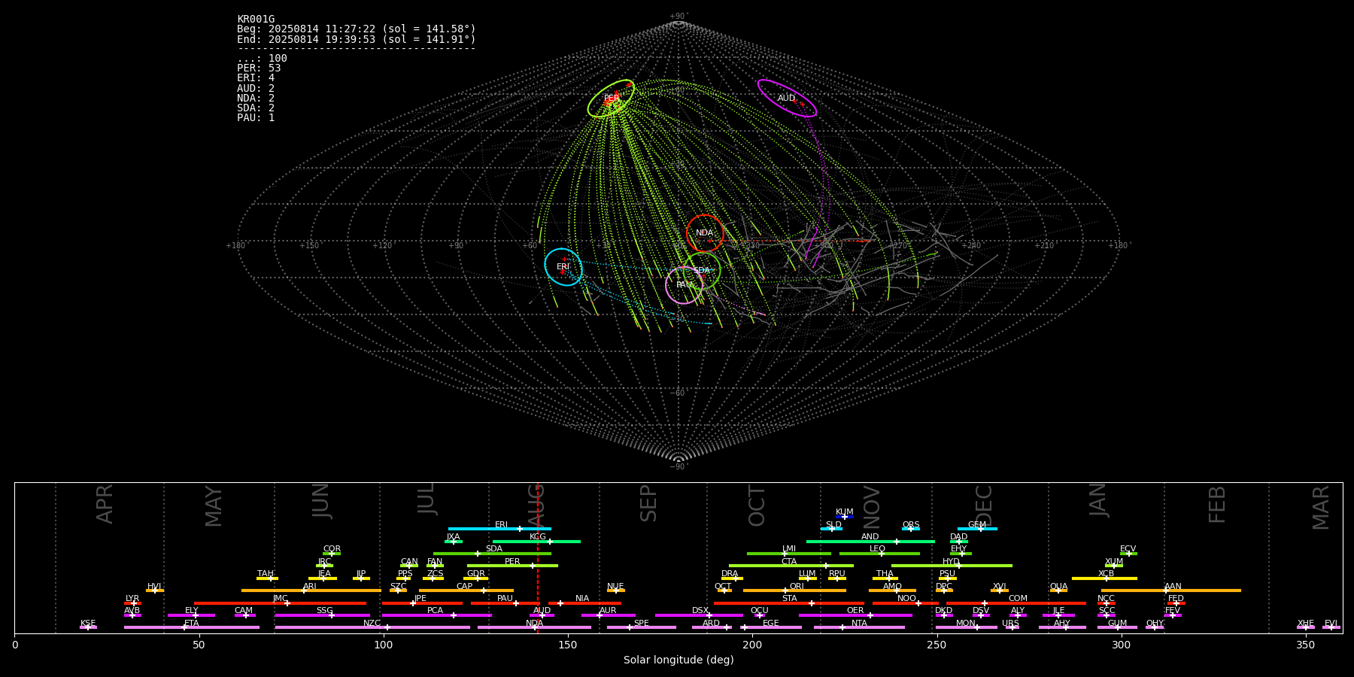1354x677 pixels.
Task: Click the LEO shower bar in timeline
Action: point(879,554)
